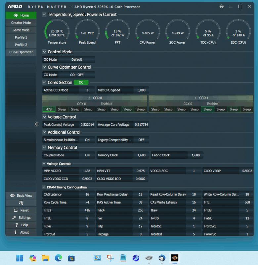Collapse the Control Mode section
The image size is (258, 265).
(x=44, y=52)
